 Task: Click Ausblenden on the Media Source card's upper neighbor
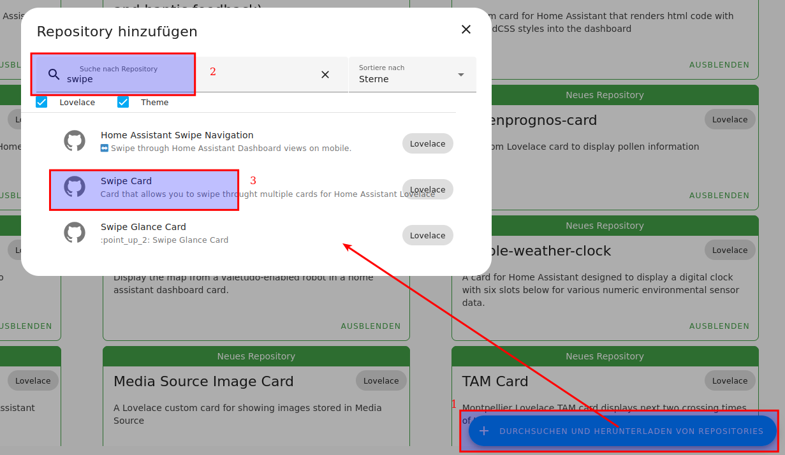click(370, 326)
